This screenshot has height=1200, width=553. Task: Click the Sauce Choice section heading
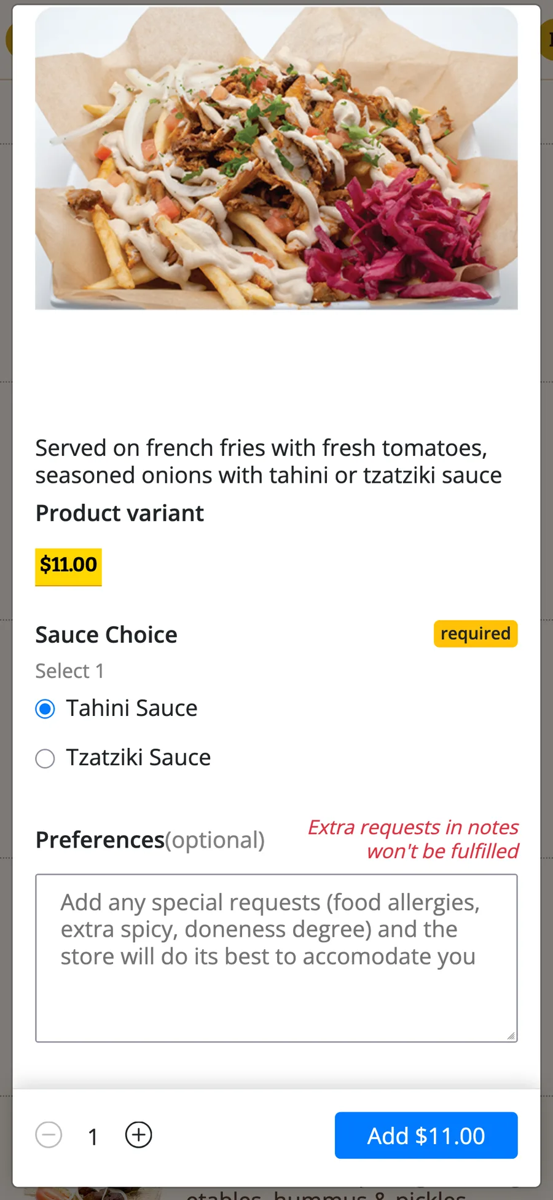pyautogui.click(x=106, y=635)
